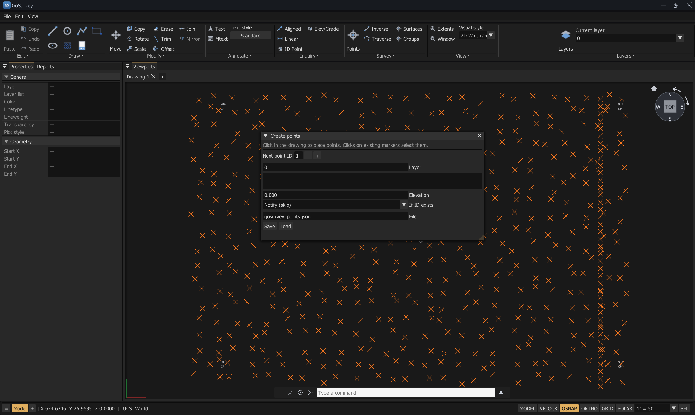Choose the Rotate modify tool
Image resolution: width=695 pixels, height=415 pixels.
(x=138, y=39)
